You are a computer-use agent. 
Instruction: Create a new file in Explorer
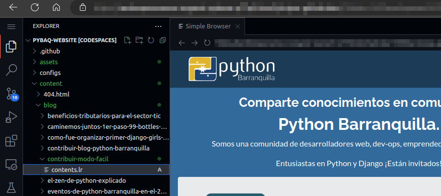pyautogui.click(x=128, y=40)
